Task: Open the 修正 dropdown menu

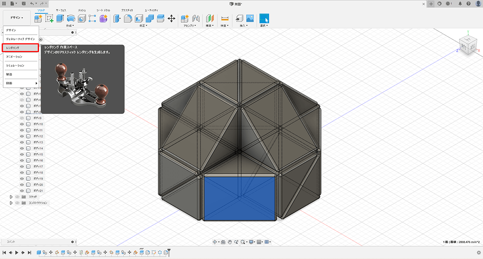Action: click(x=143, y=26)
